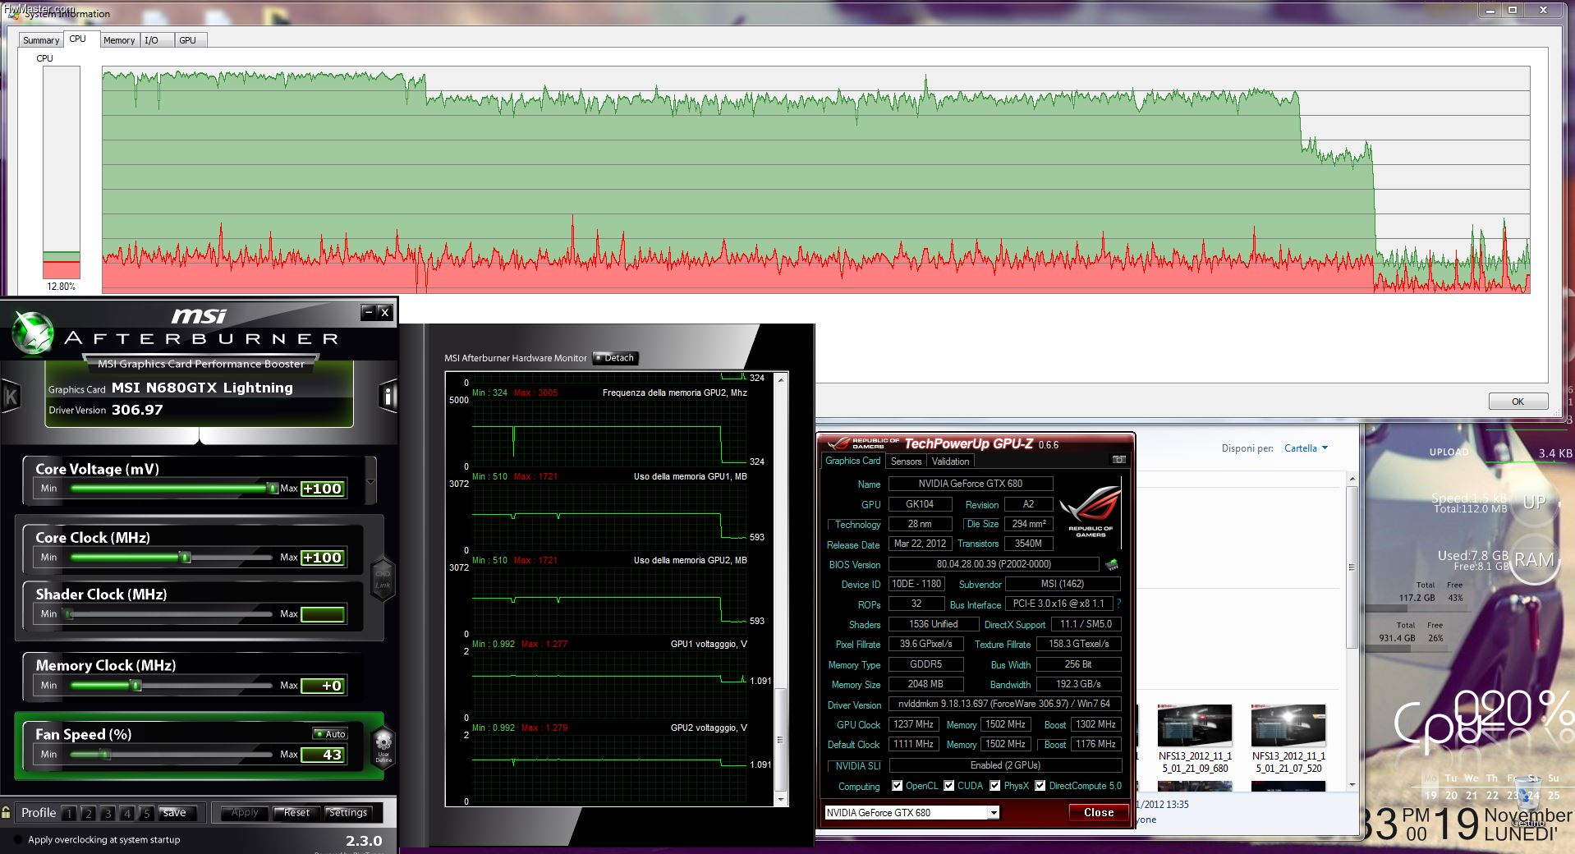The width and height of the screenshot is (1575, 854).
Task: Click the Bus Interface question mark icon
Action: coord(1118,604)
